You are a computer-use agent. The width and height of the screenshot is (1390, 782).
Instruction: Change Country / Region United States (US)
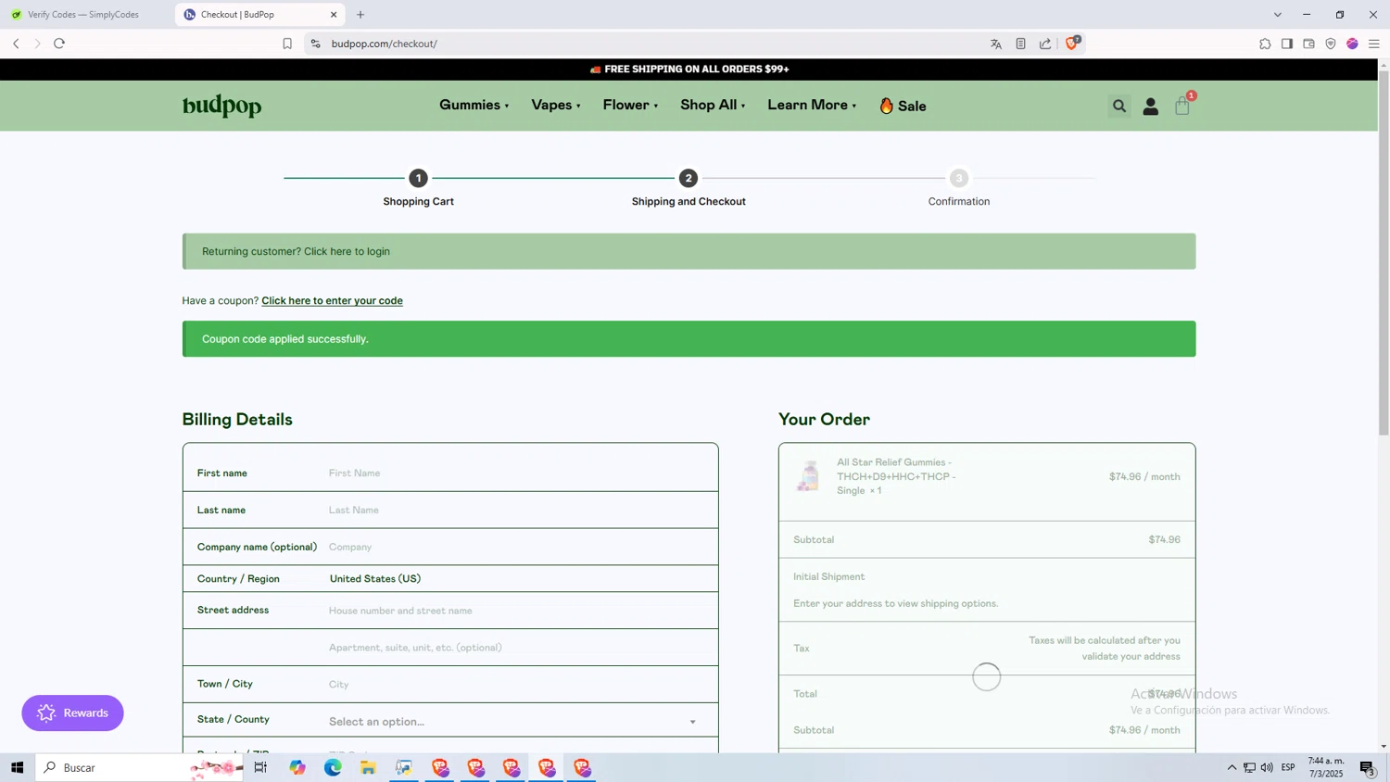click(x=374, y=578)
